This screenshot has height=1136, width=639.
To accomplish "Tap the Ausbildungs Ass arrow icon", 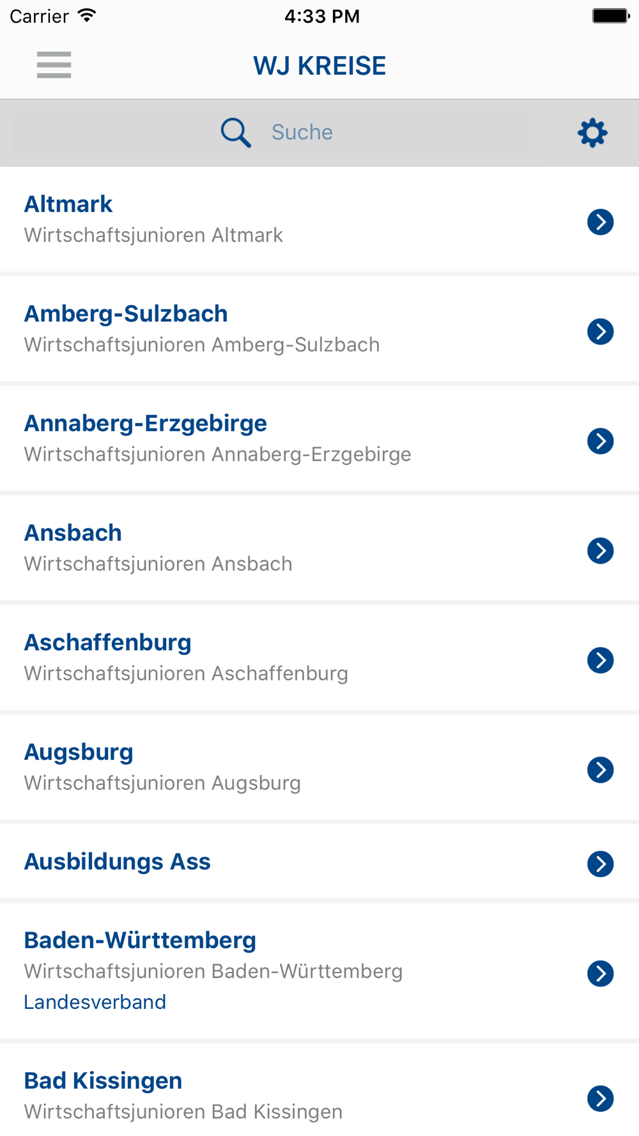I will pyautogui.click(x=601, y=864).
